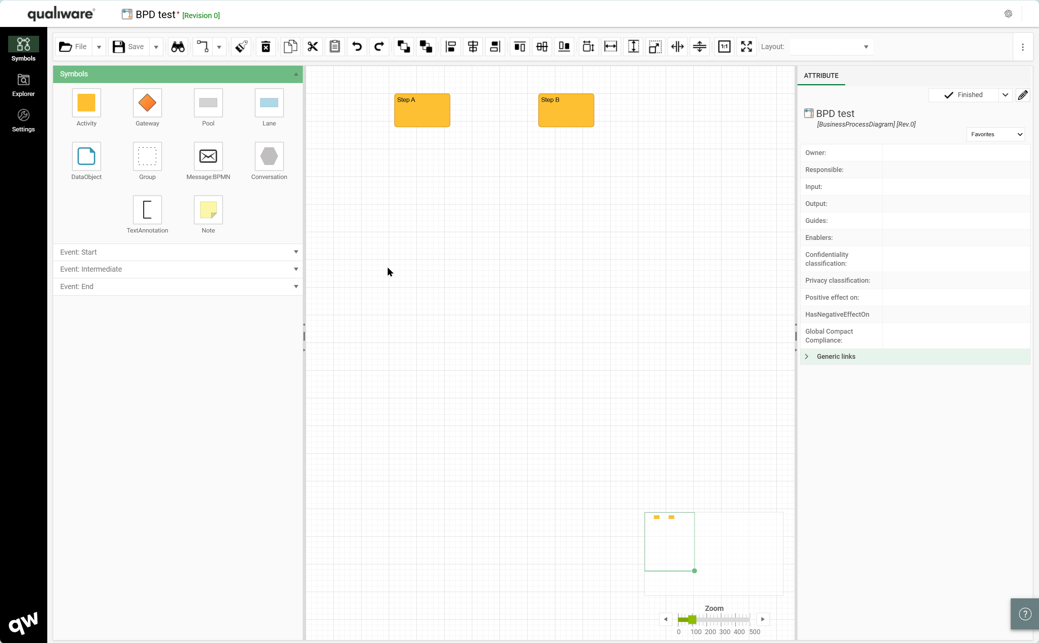Click the zoom slider handle
The height and width of the screenshot is (643, 1039).
[x=692, y=619]
